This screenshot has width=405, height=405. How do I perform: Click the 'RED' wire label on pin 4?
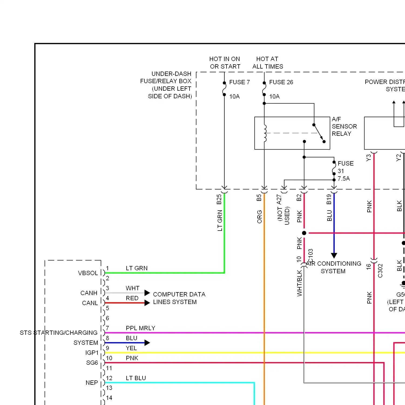(132, 298)
